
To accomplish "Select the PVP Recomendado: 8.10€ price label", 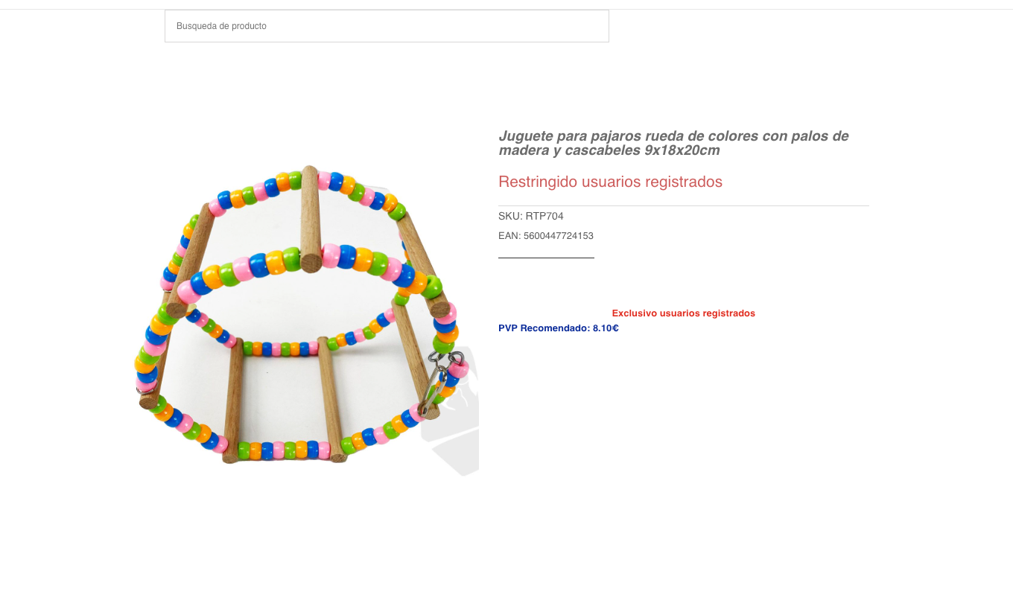I will (559, 328).
